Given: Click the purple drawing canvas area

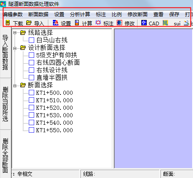Looking at the screenshot, I should click(153, 99).
